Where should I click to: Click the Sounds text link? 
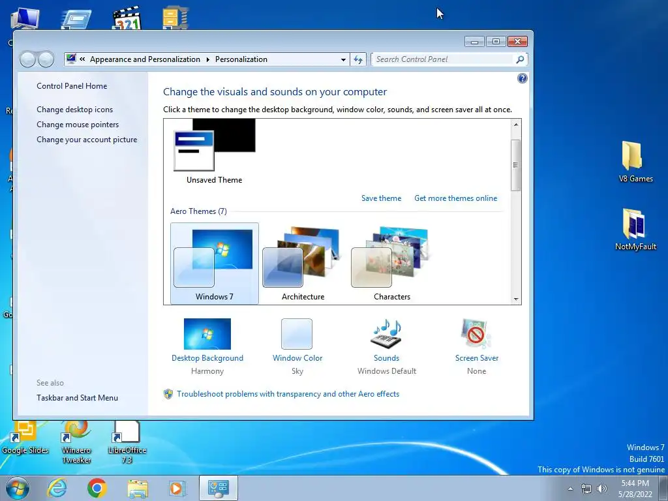point(386,358)
